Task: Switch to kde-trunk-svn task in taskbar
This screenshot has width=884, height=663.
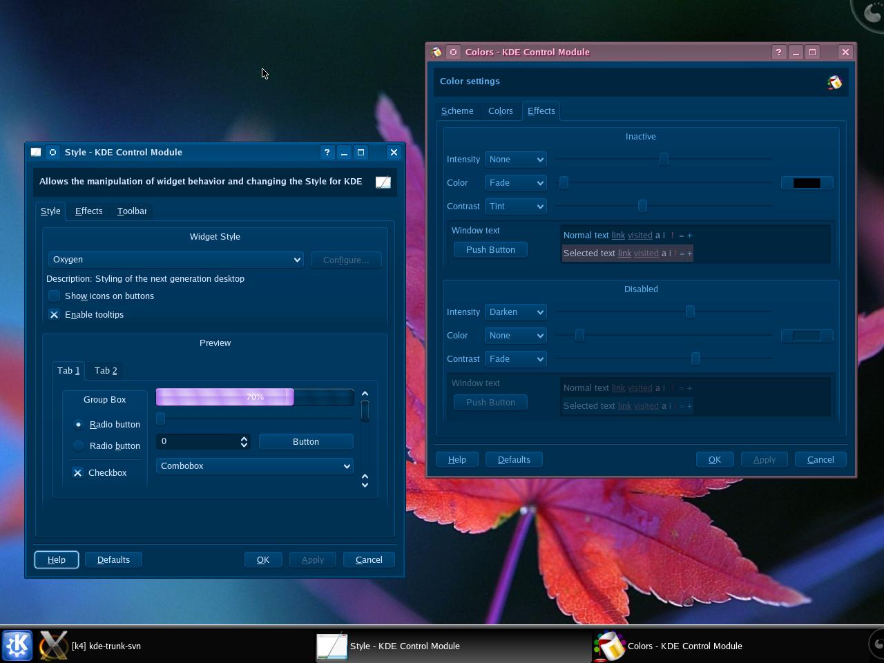Action: click(106, 646)
